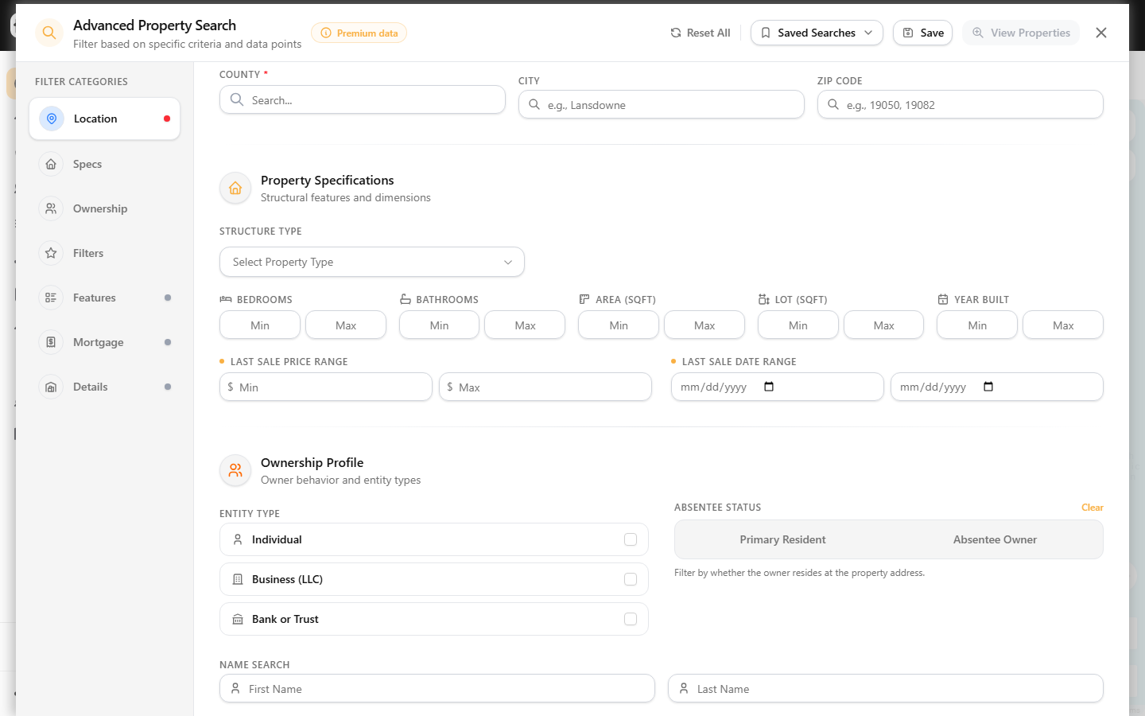Image resolution: width=1145 pixels, height=716 pixels.
Task: Clear the absentee status selection
Action: [x=1092, y=508]
